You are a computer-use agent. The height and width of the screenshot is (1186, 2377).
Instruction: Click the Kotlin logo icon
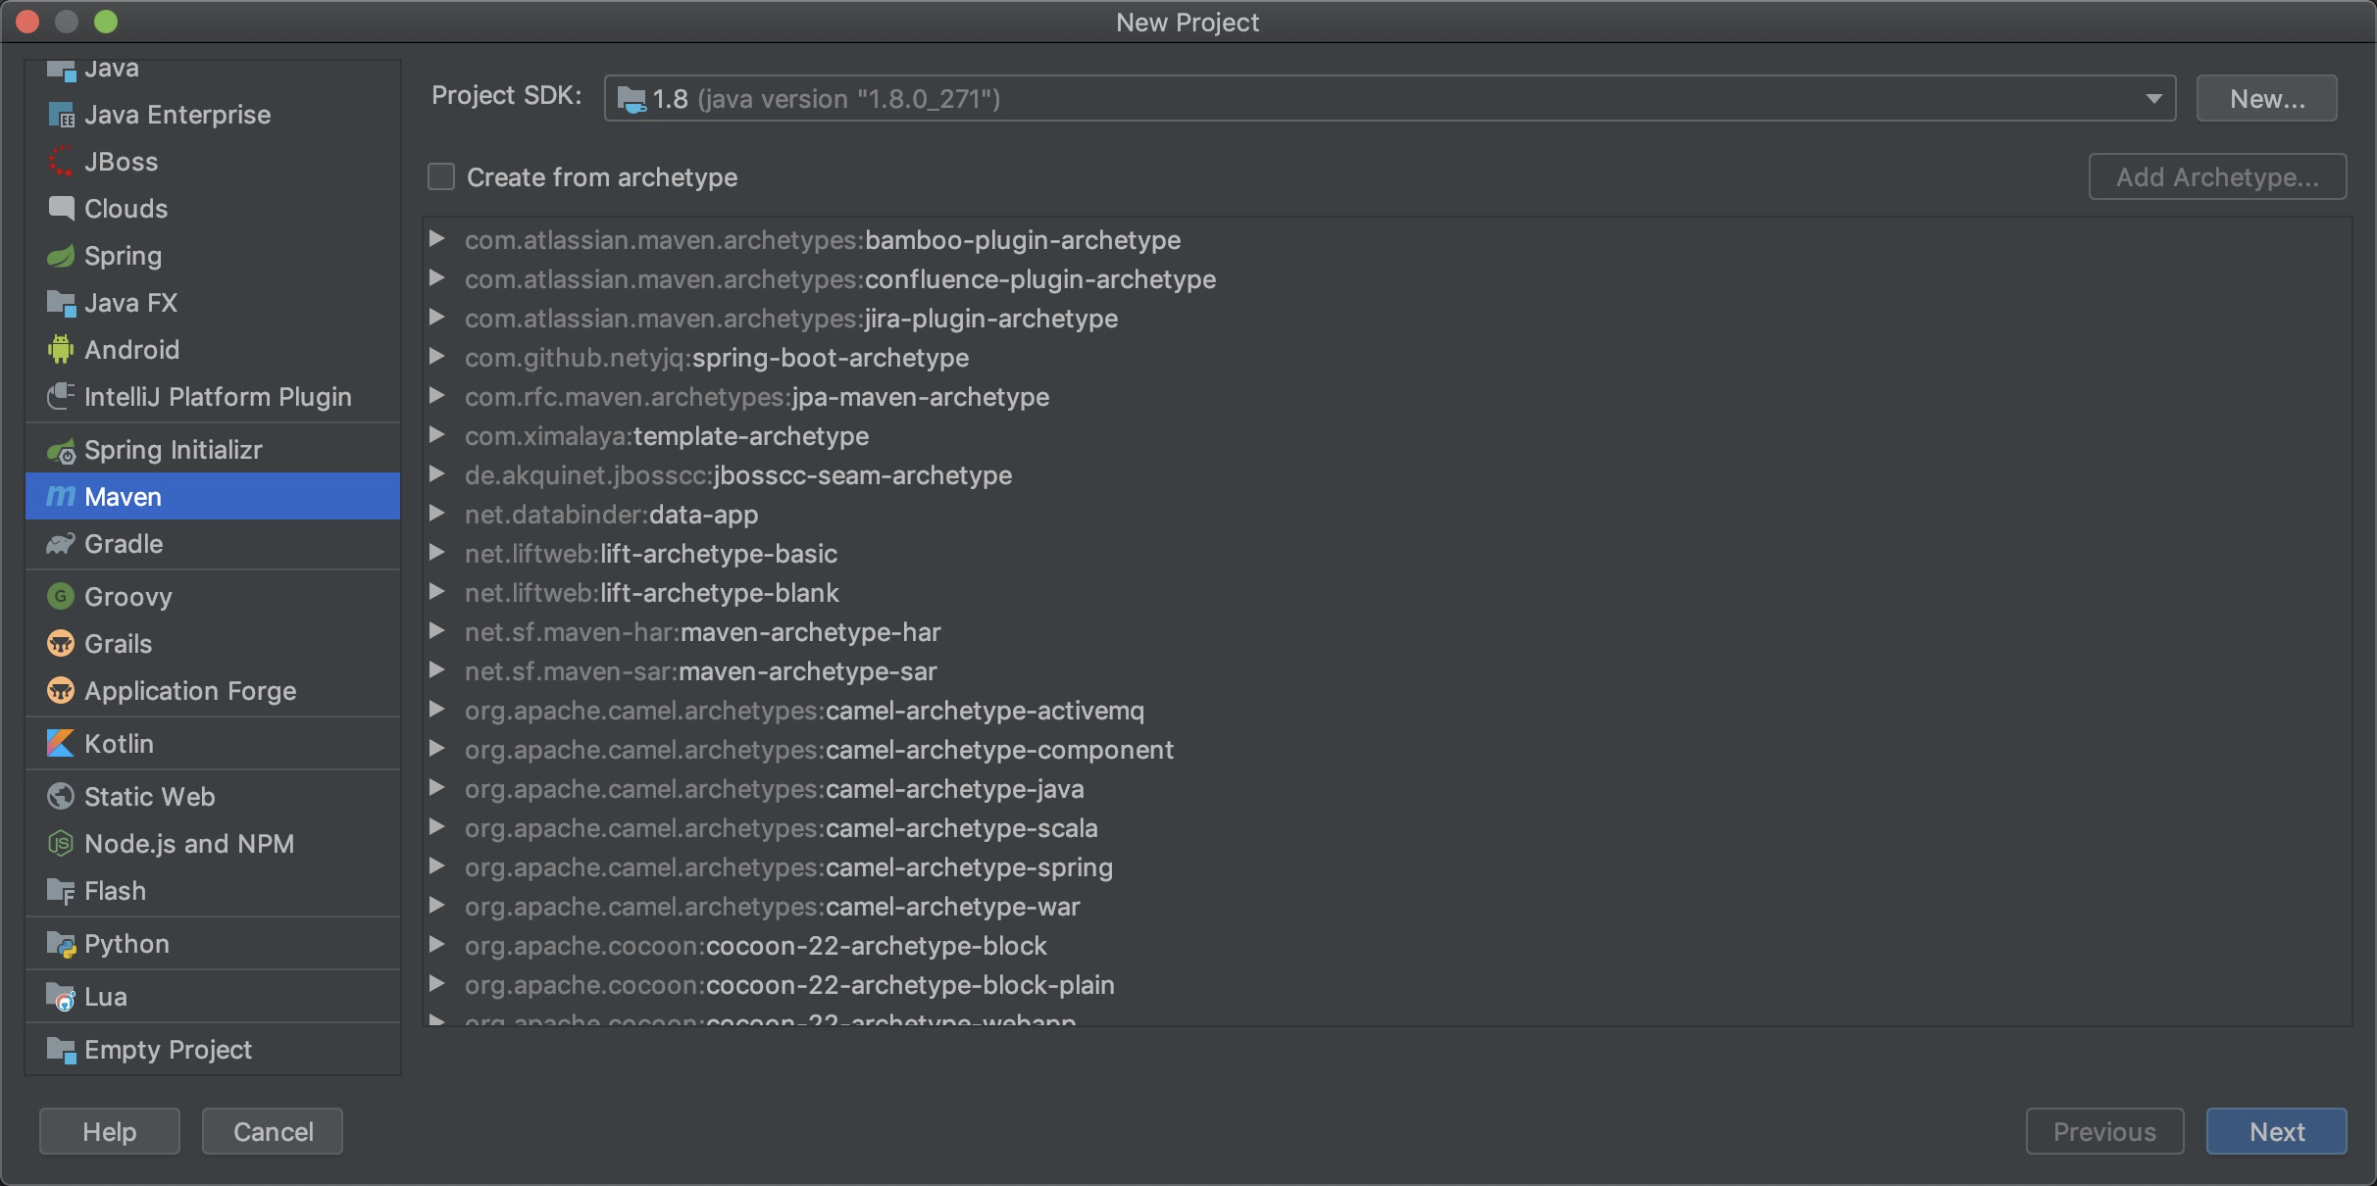[x=61, y=744]
